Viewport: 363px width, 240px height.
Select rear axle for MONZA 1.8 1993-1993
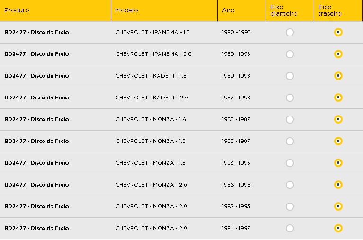click(338, 163)
